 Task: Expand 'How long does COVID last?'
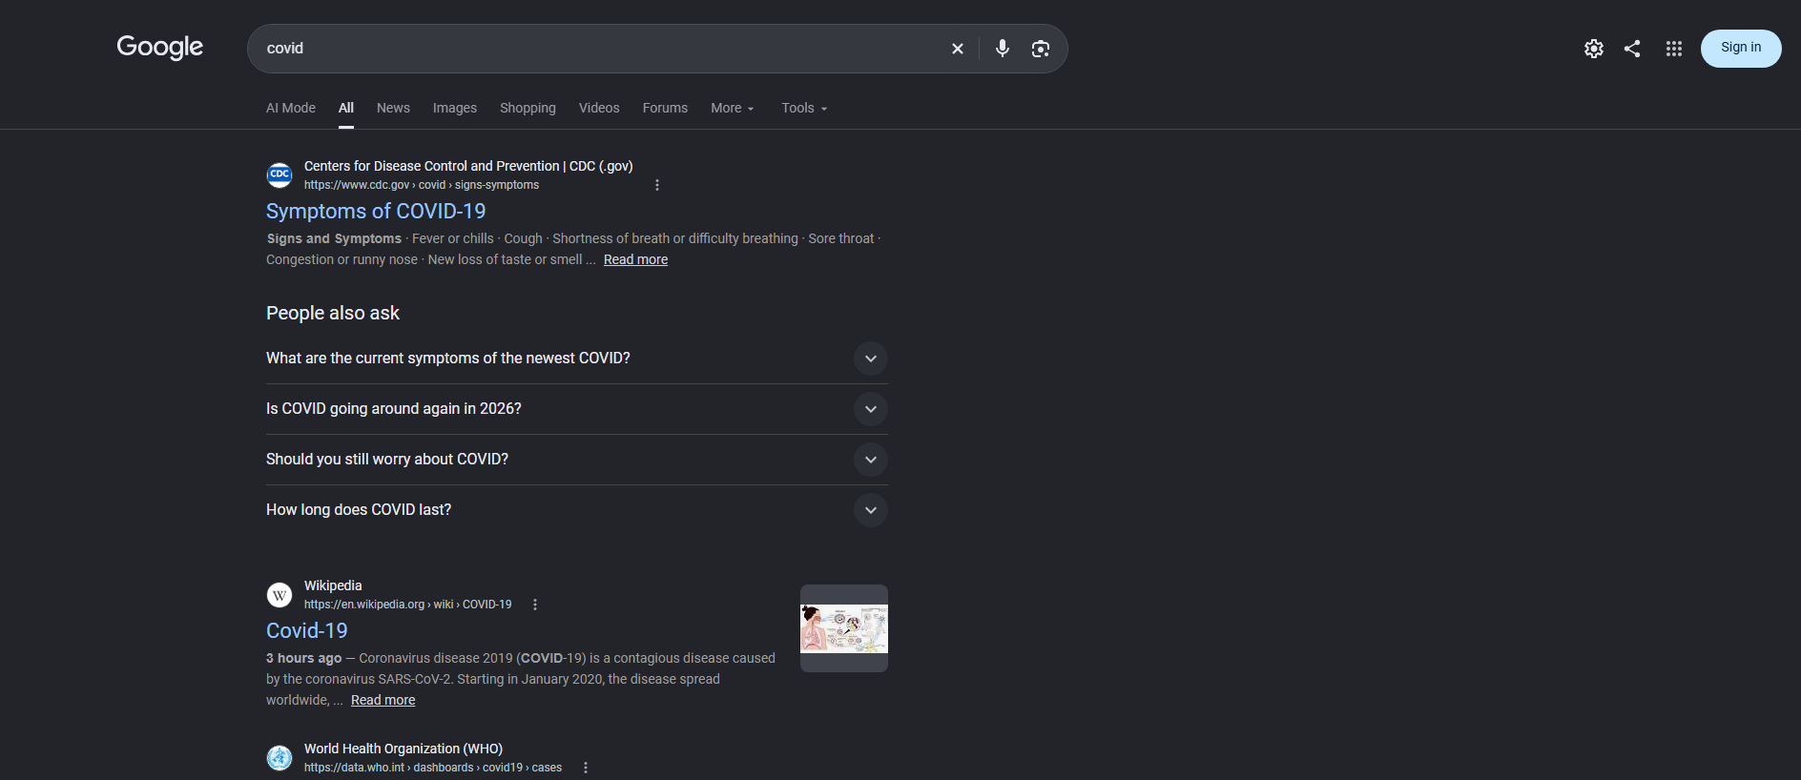(x=576, y=510)
